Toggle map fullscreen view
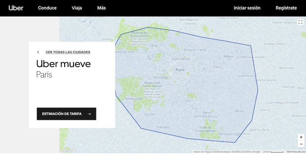This screenshot has height=157, width=306. (x=300, y=22)
